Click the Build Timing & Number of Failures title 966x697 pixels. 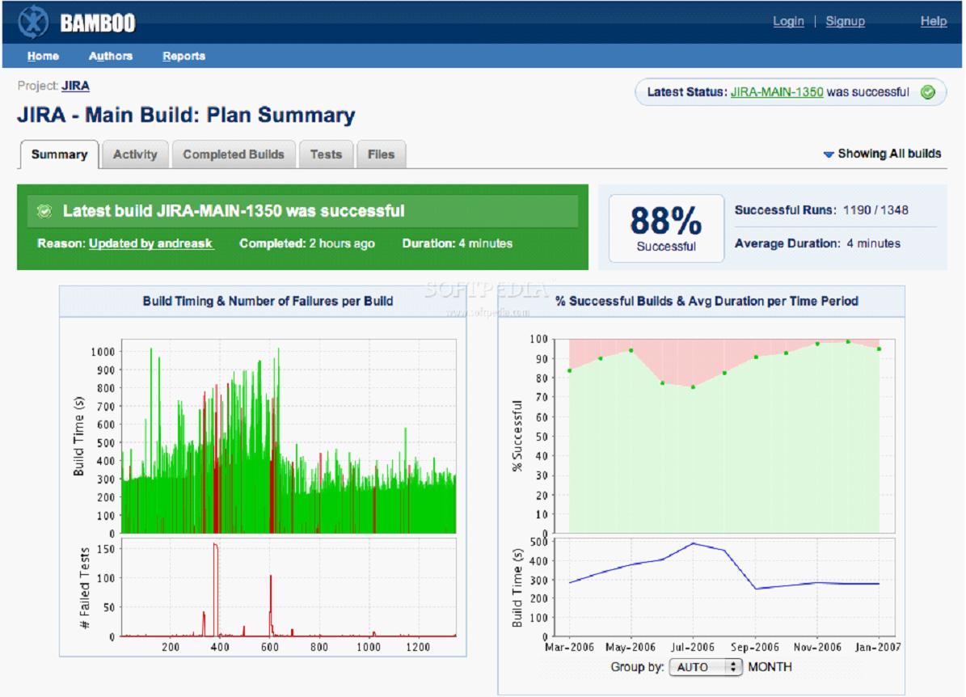click(x=268, y=302)
